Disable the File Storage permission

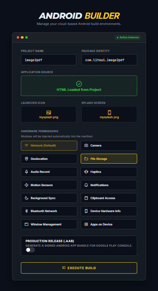coord(109,159)
